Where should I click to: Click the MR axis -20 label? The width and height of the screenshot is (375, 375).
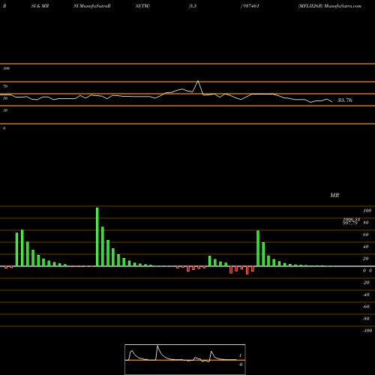(366, 283)
